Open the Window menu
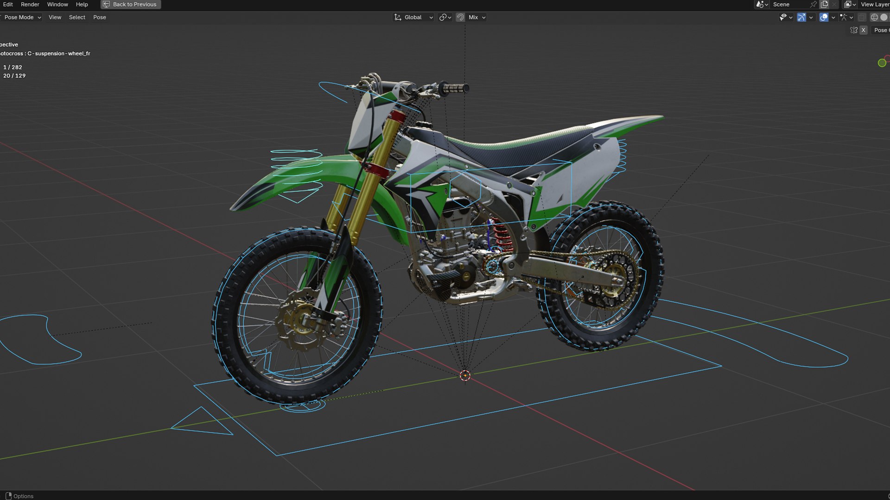This screenshot has width=890, height=500. (57, 4)
